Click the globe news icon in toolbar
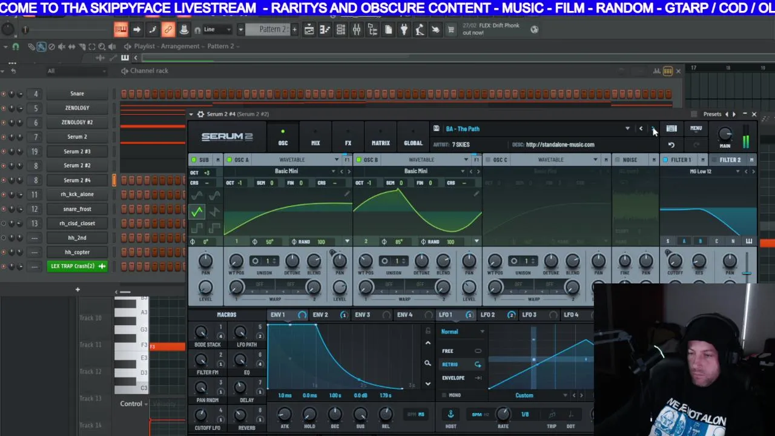Viewport: 775px width, 436px height. click(534, 29)
